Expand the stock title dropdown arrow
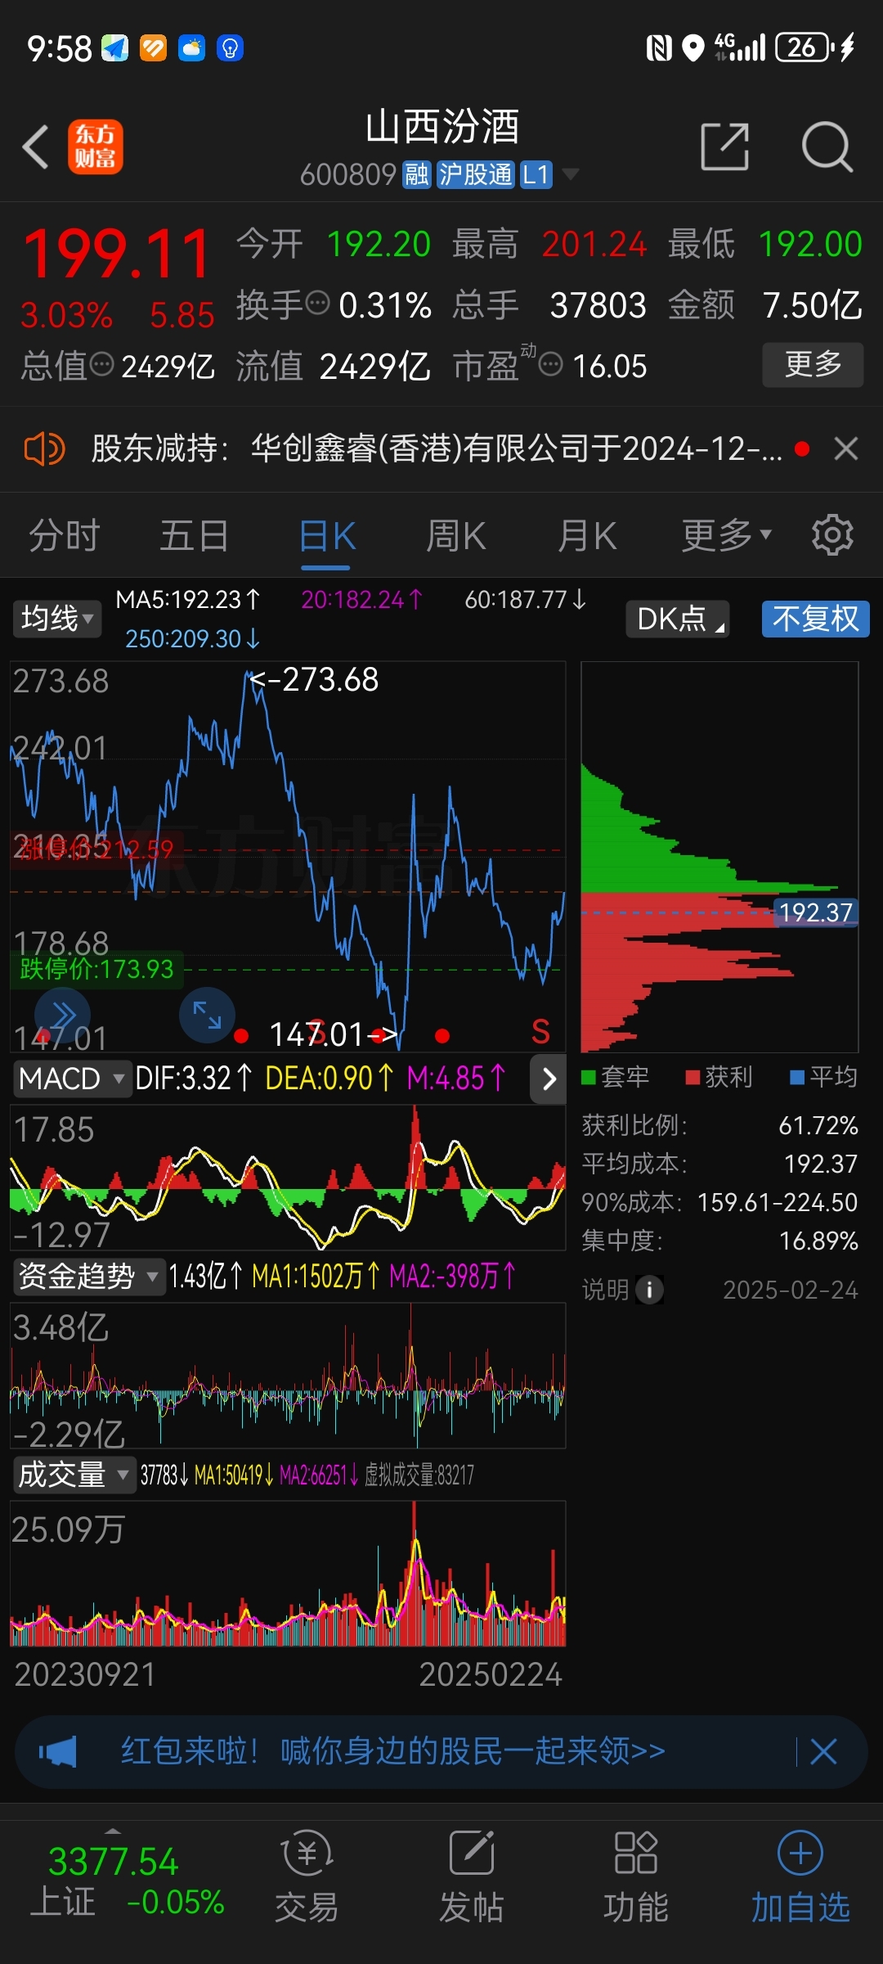Viewport: 883px width, 1964px height. [x=570, y=174]
